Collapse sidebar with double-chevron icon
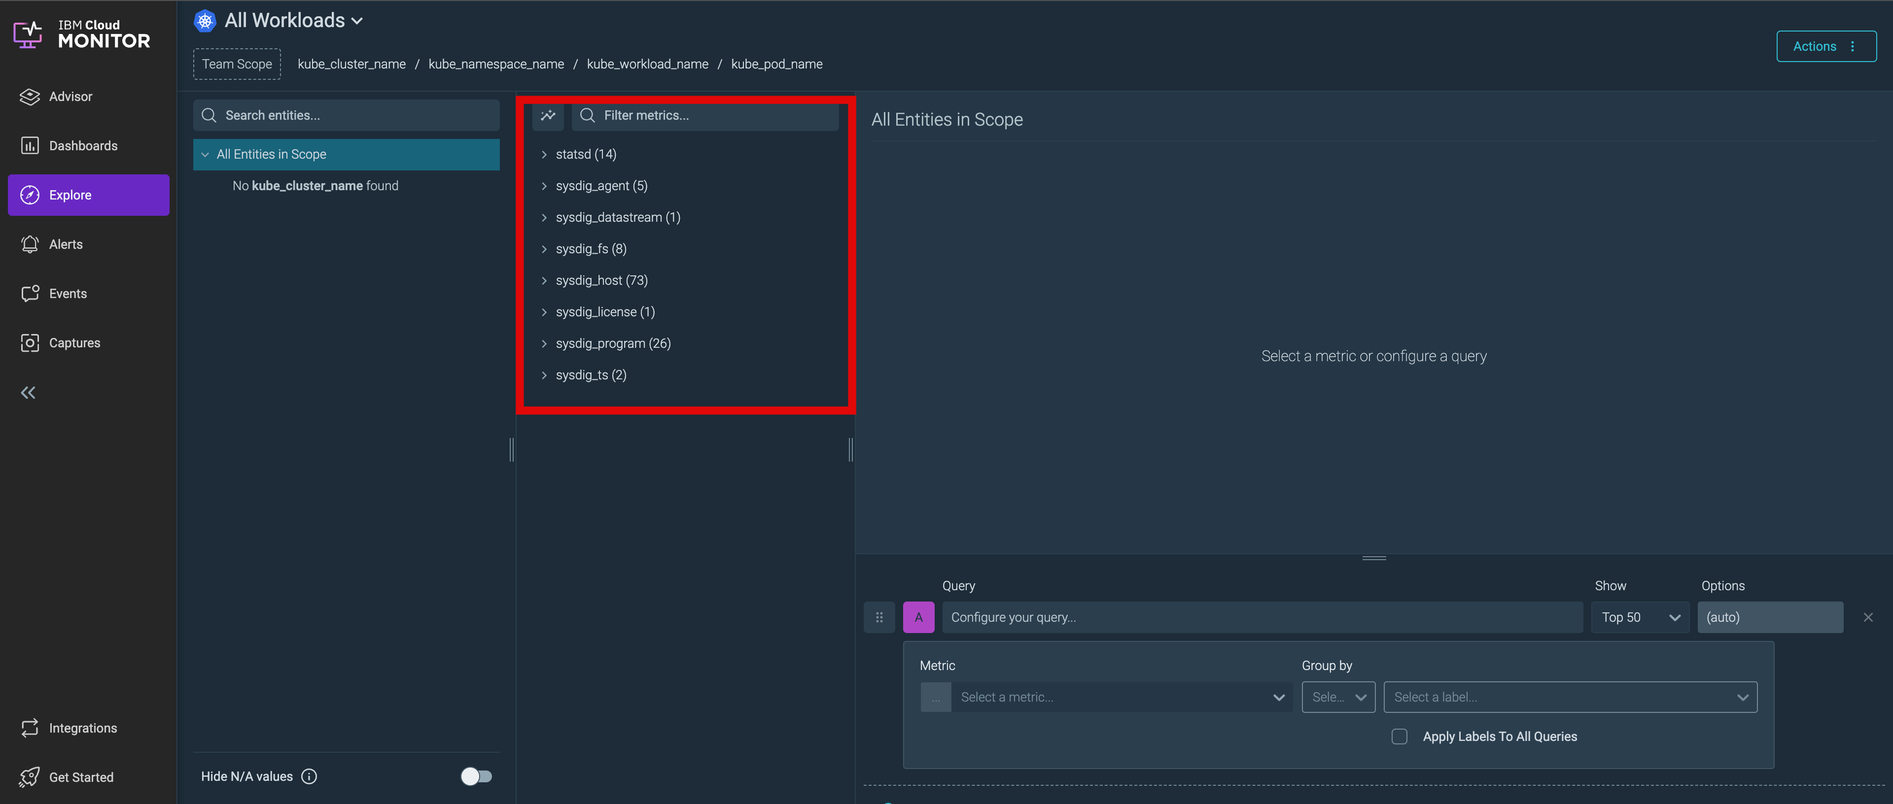Screen dimensions: 1893x804 tap(28, 393)
